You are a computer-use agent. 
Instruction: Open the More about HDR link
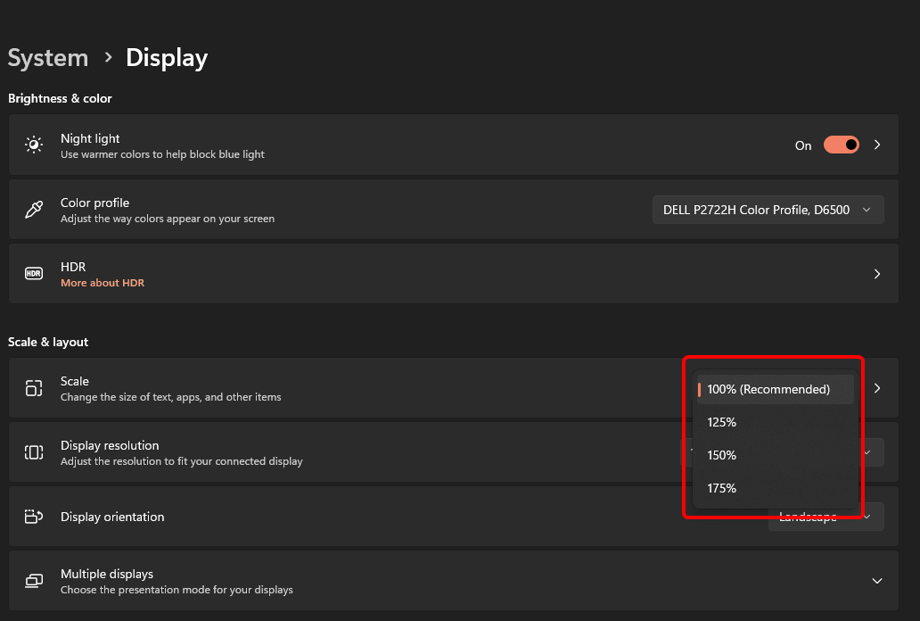point(103,282)
